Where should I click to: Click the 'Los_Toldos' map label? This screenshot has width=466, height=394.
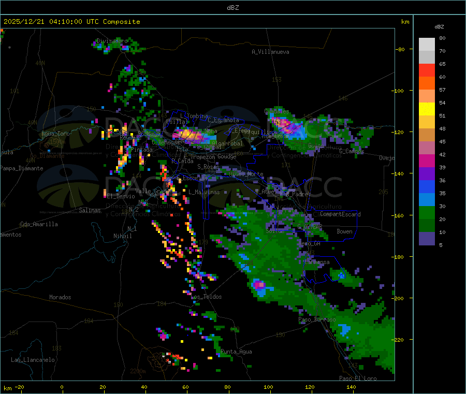(x=207, y=297)
